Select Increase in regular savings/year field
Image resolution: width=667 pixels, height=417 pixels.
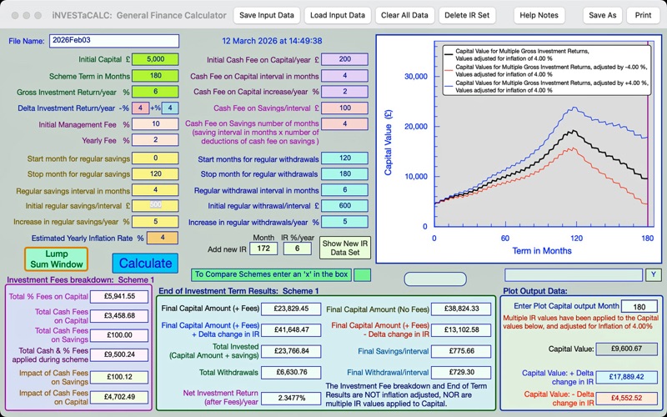(x=155, y=222)
